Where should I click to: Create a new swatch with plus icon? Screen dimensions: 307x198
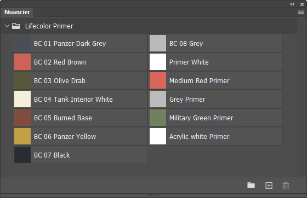[x=269, y=185]
